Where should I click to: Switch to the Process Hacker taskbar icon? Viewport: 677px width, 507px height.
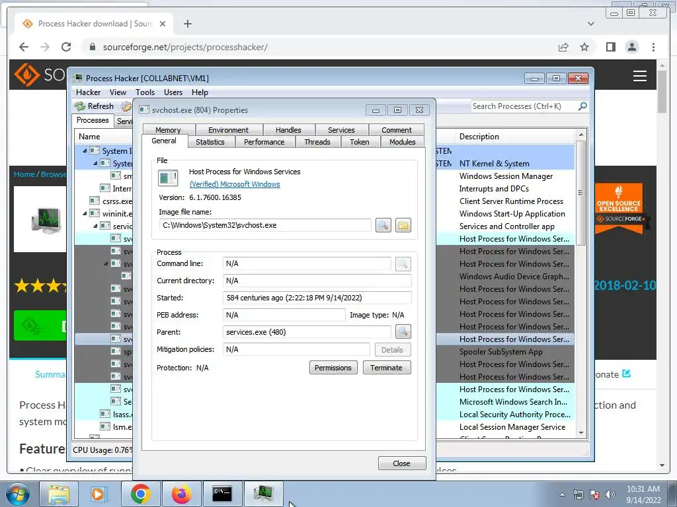click(x=263, y=494)
